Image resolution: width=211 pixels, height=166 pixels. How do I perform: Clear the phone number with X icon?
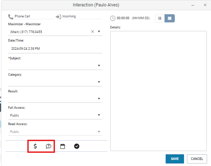[93, 32]
